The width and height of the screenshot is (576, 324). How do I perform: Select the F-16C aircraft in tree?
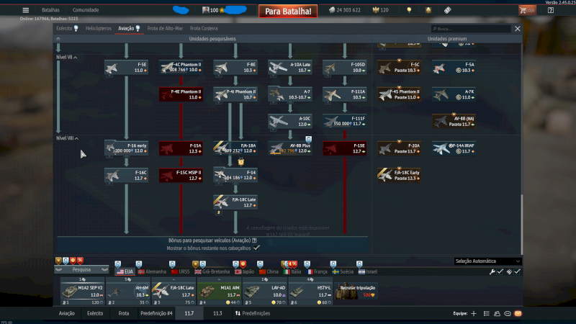pyautogui.click(x=126, y=174)
